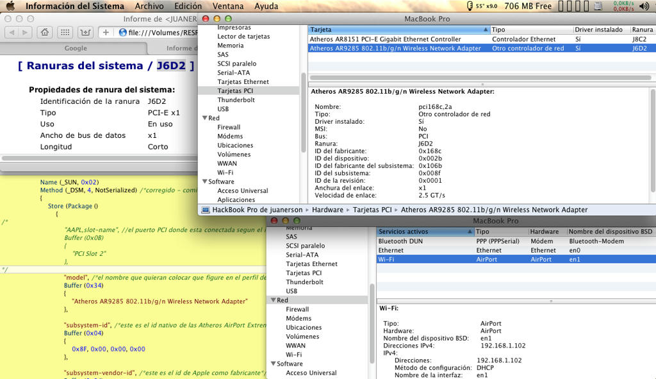Click the 706 MB Free memory indicator
Viewport: 656px width, 379px height.
(x=528, y=6)
